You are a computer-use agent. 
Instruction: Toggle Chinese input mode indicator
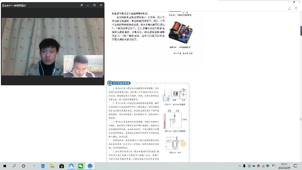tap(268, 166)
